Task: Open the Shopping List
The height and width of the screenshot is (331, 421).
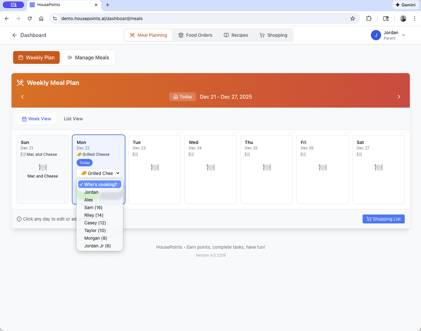Action: click(x=384, y=219)
